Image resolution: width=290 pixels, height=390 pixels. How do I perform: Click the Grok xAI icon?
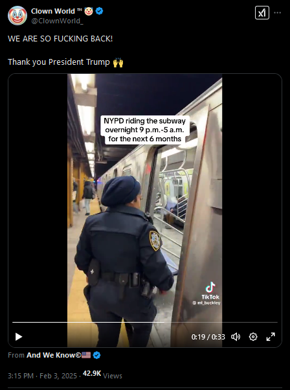[262, 13]
